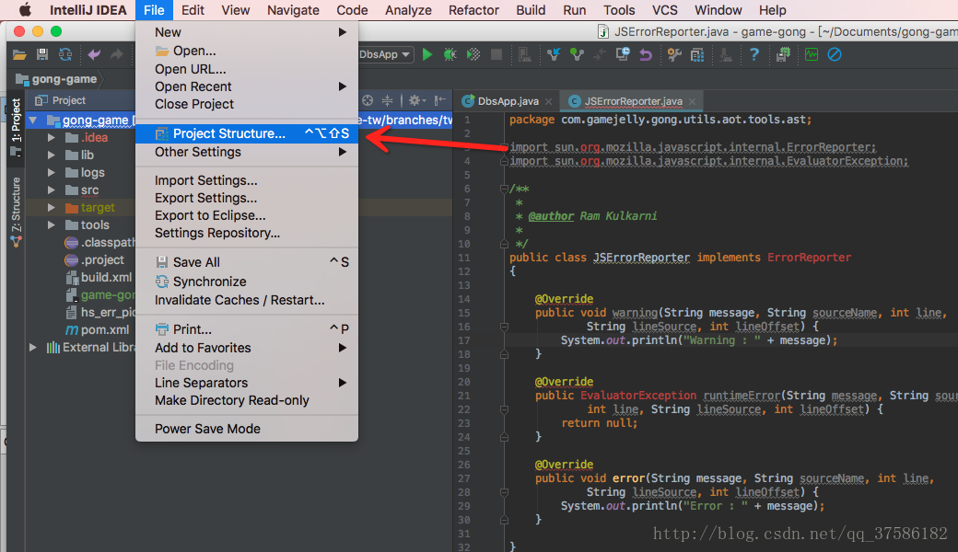
Task: Click gong-game breadcrumb in navigation bar
Action: click(57, 79)
